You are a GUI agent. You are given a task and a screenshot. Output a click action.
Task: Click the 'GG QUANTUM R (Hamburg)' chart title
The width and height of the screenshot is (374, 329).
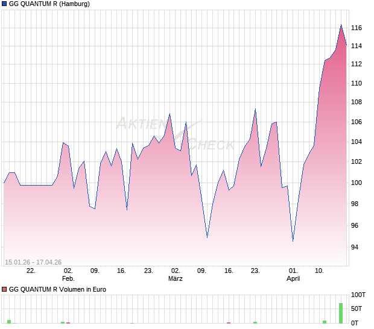pos(49,4)
